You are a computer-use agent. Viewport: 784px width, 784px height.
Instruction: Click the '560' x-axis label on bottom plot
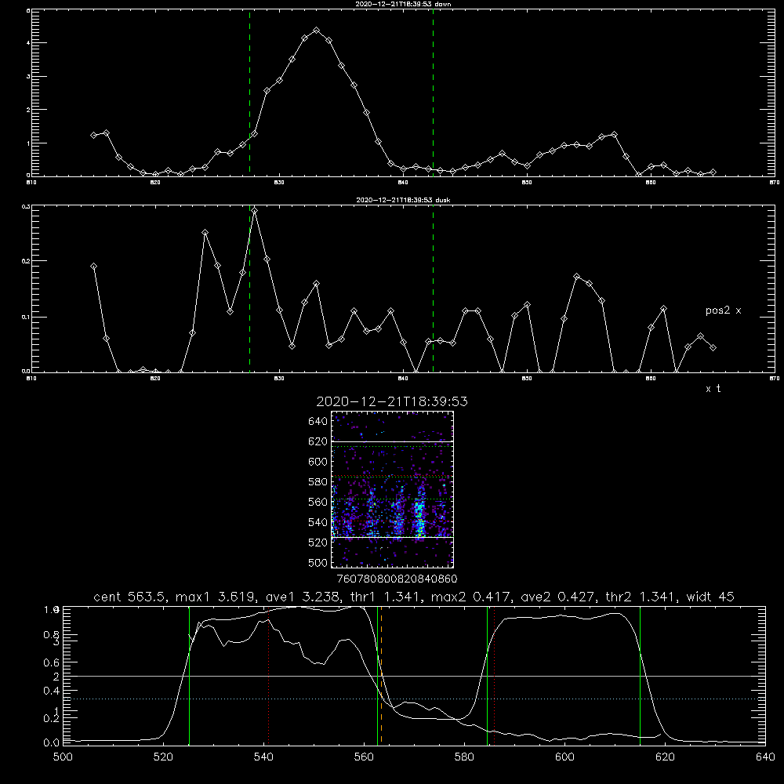pyautogui.click(x=364, y=757)
